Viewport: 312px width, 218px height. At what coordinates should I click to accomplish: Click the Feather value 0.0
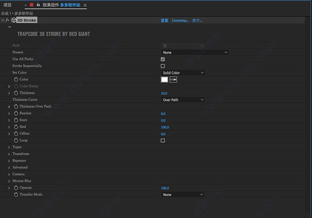pos(163,114)
